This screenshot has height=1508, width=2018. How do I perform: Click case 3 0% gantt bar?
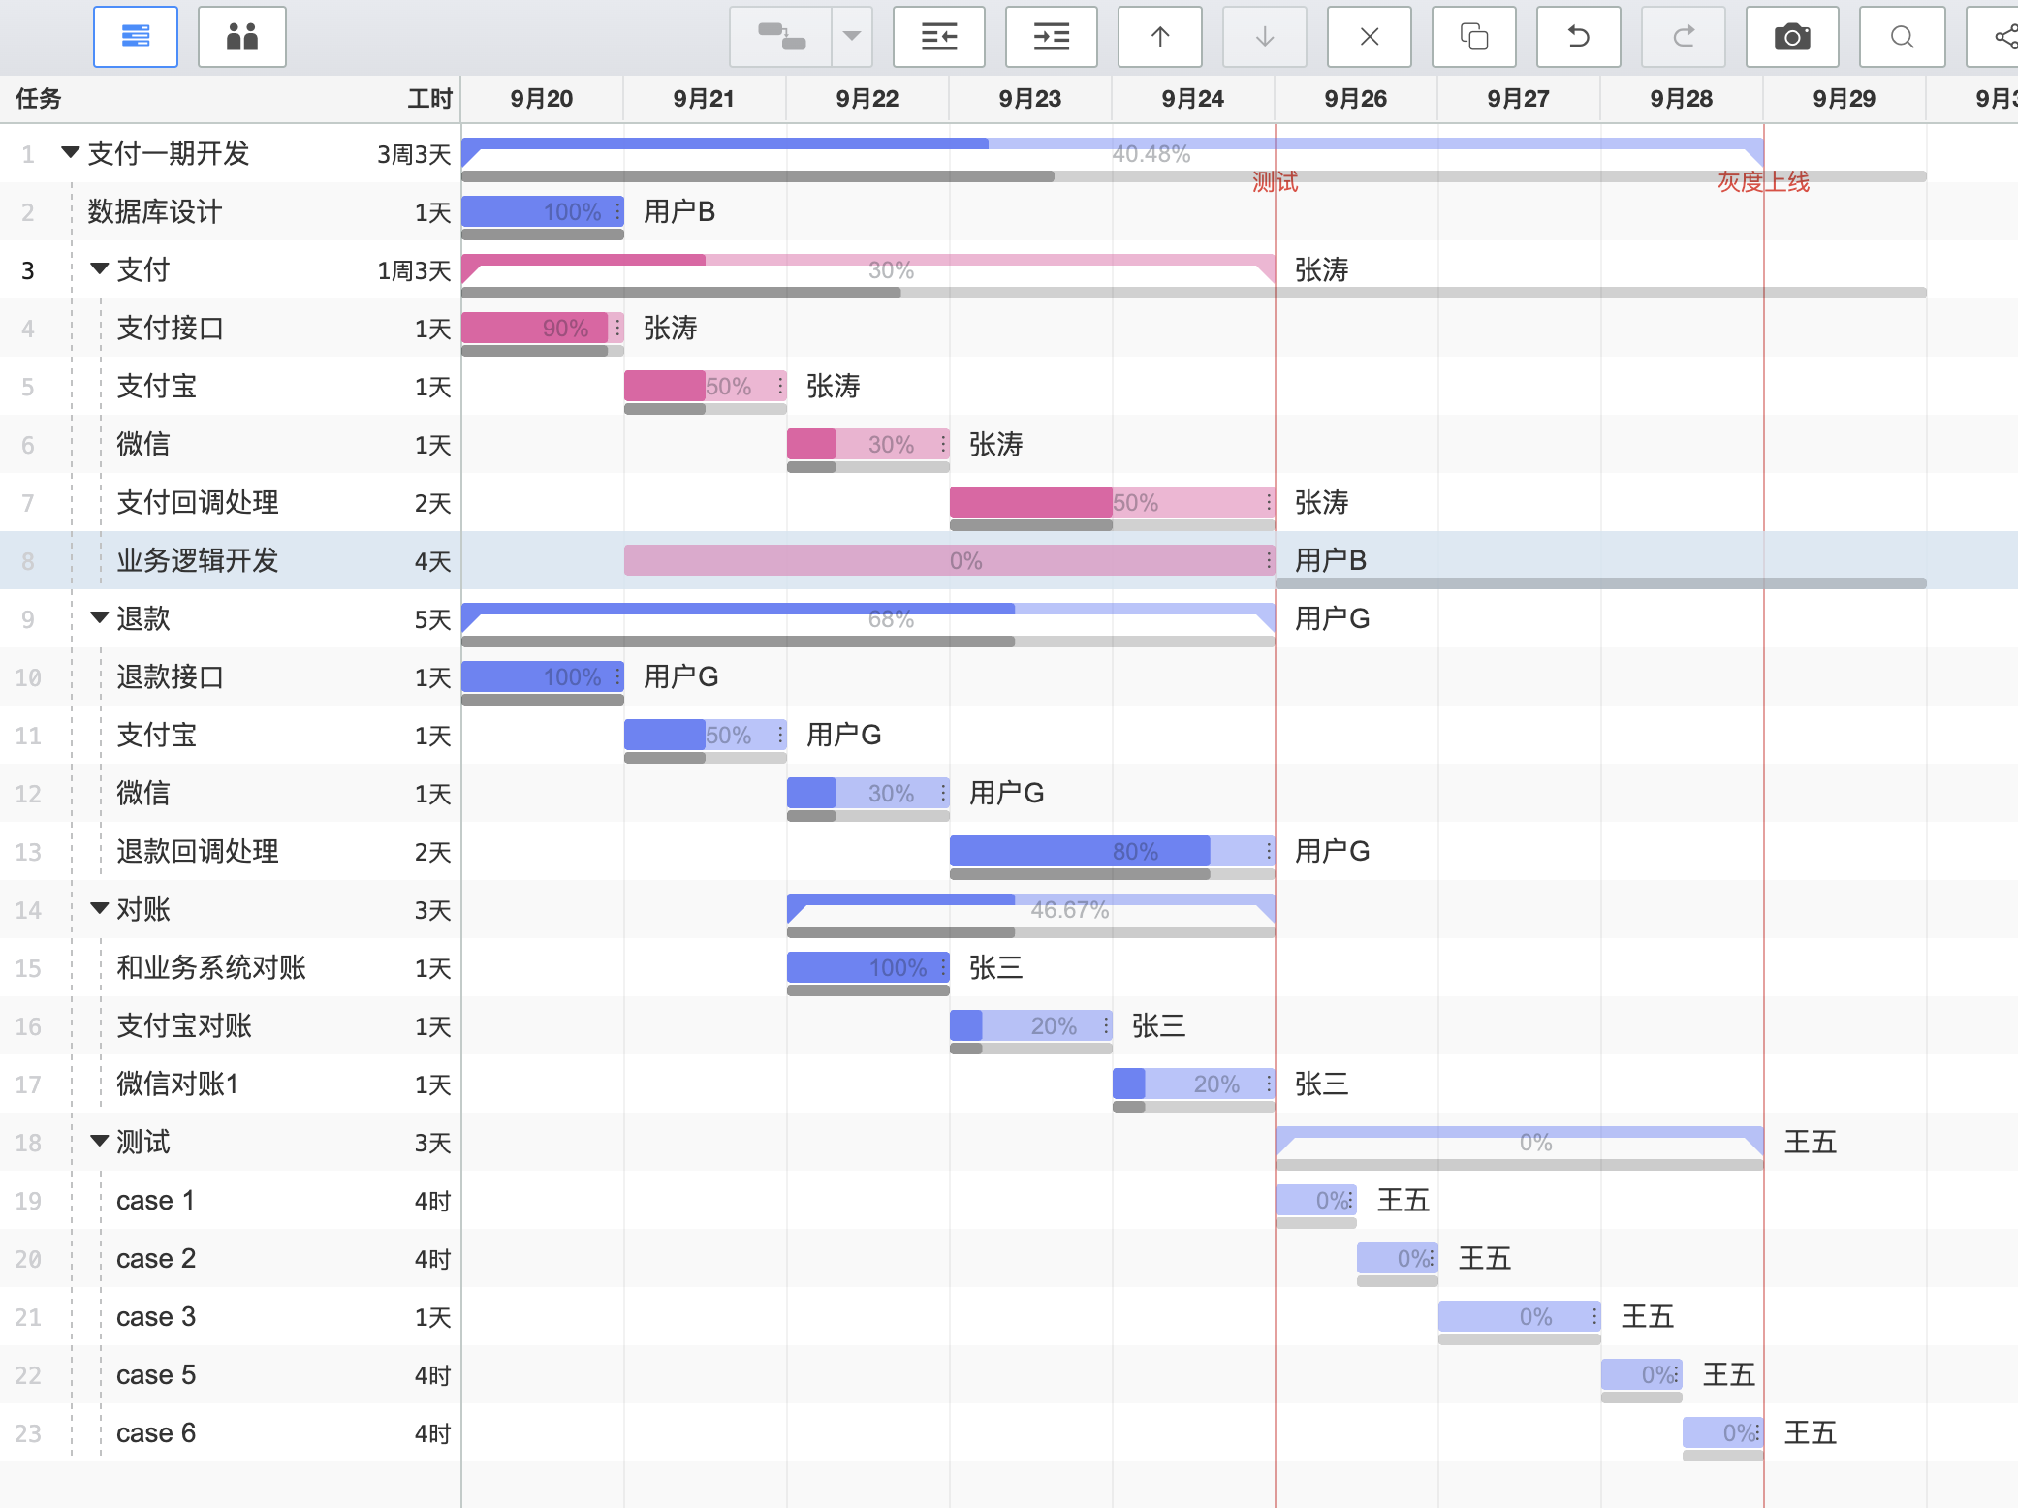tap(1520, 1316)
